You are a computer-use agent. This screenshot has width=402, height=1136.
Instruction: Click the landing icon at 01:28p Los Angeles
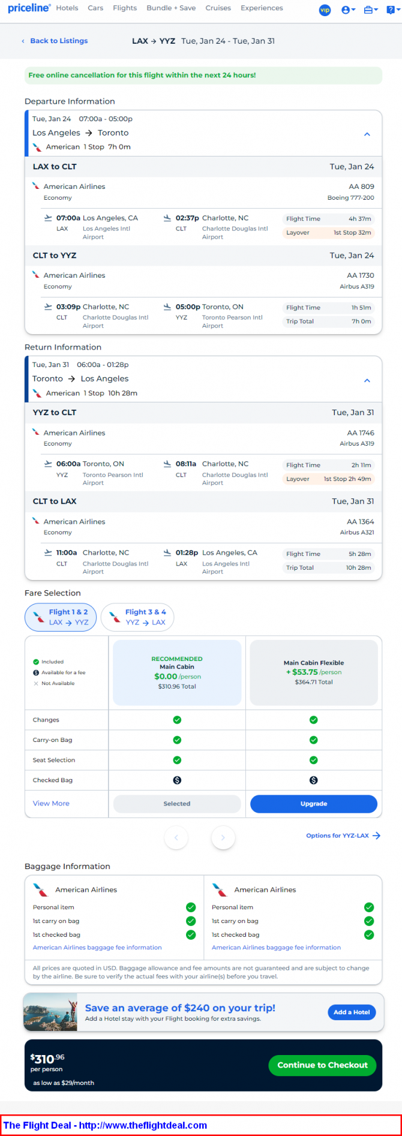(167, 552)
